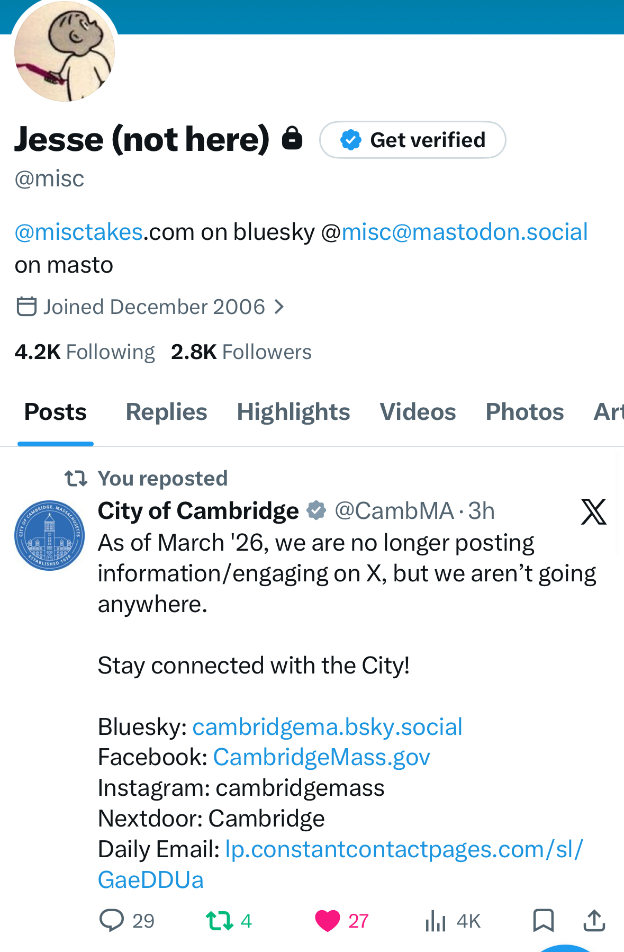The height and width of the screenshot is (952, 624).
Task: Bookmark the City of Cambridge post
Action: point(543,920)
